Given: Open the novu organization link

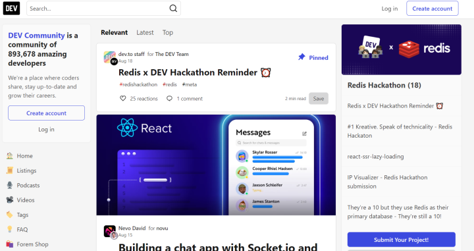Looking at the screenshot, I should 163,229.
